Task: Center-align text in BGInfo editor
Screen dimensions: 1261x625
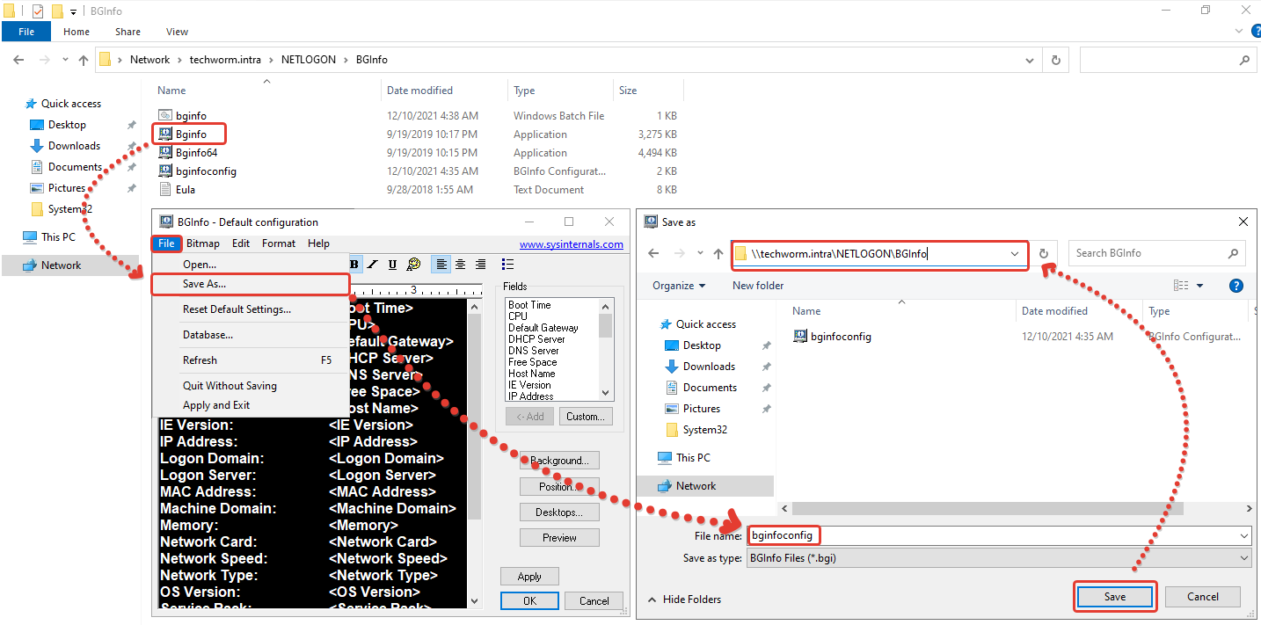Action: tap(460, 265)
